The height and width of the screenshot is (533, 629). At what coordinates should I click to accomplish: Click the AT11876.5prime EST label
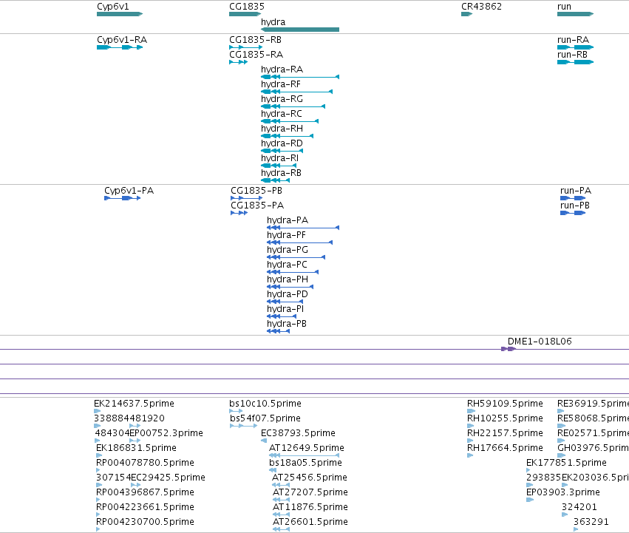point(310,507)
